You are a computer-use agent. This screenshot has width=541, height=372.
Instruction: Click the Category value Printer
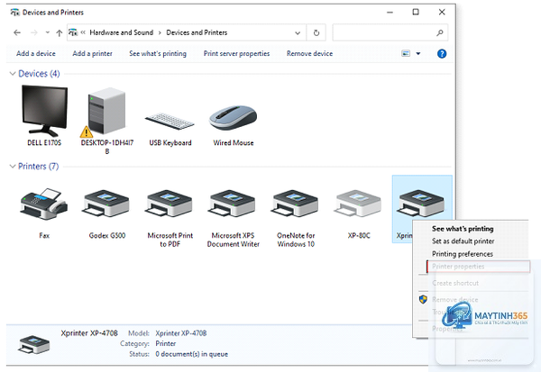165,344
